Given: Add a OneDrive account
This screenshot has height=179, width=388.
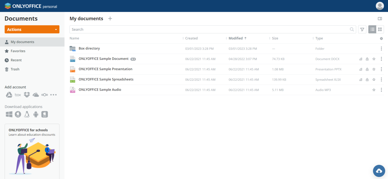Looking at the screenshot, I should 36,95.
